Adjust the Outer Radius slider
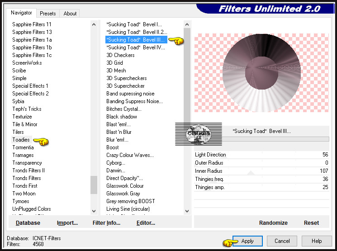The height and width of the screenshot is (251, 337). pyautogui.click(x=261, y=163)
